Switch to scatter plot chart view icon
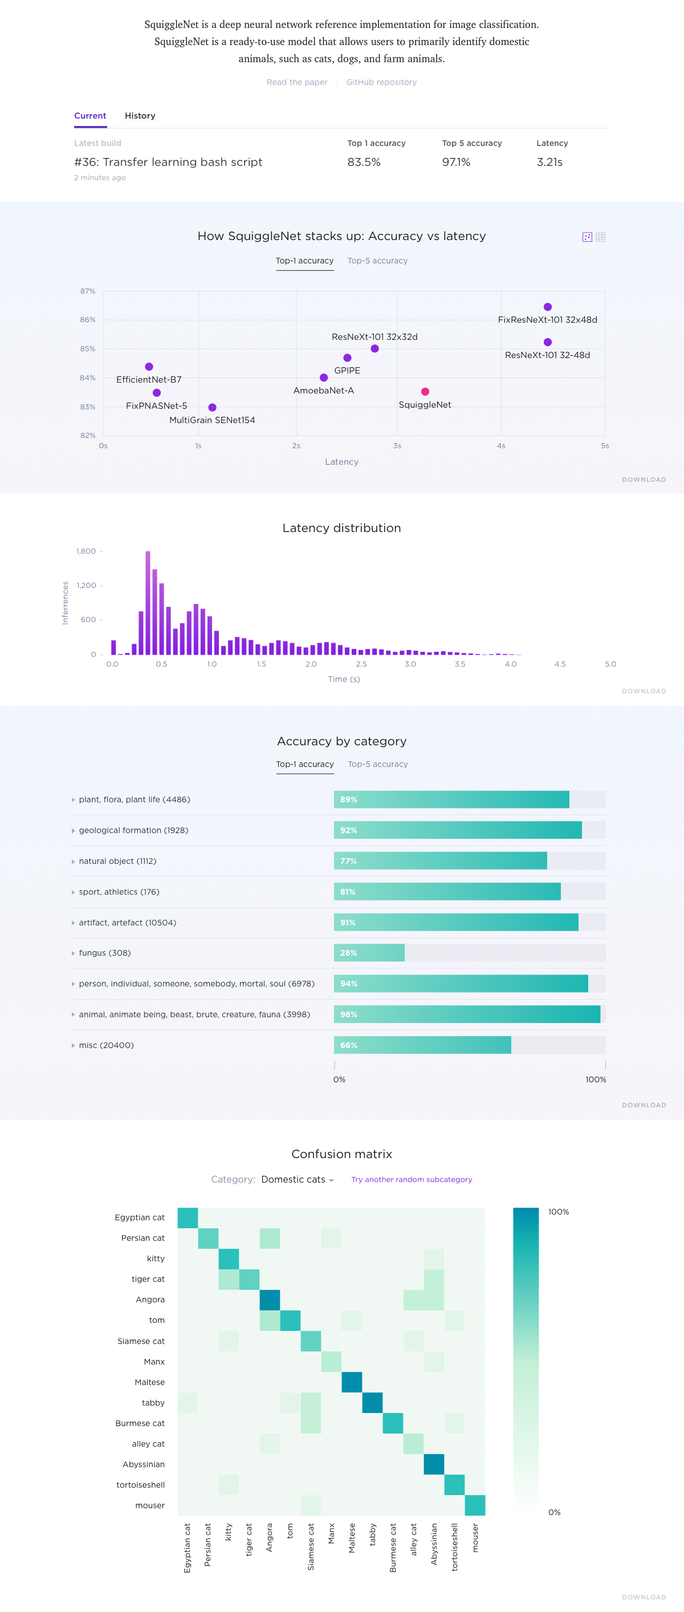This screenshot has width=684, height=1612. (x=587, y=237)
